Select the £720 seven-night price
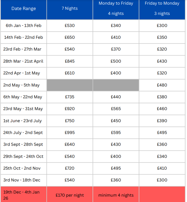This screenshot has width=187, height=202. [70, 168]
